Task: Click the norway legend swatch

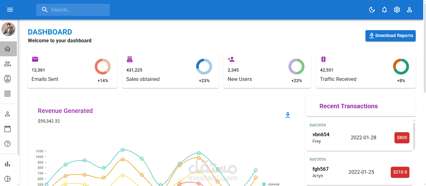Action: click(264, 184)
